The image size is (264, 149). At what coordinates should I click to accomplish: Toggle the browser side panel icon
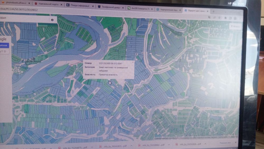pyautogui.click(x=230, y=18)
